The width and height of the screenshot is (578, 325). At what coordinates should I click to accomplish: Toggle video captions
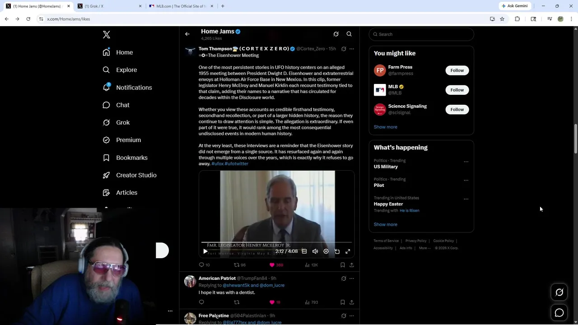tap(304, 251)
